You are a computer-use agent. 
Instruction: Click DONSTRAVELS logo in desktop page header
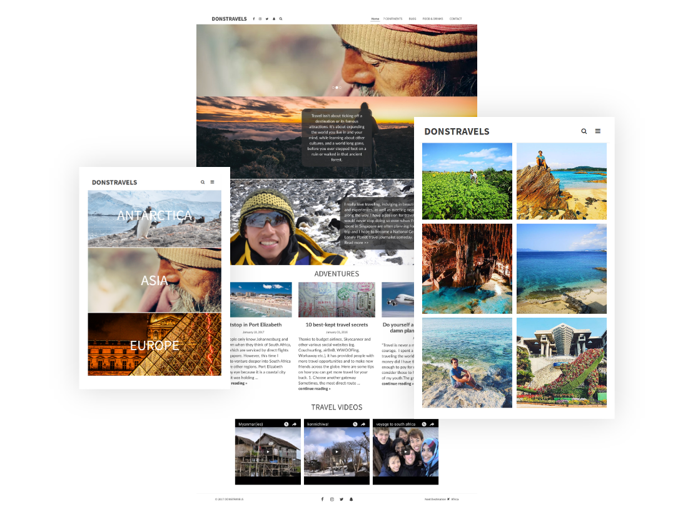pos(229,19)
